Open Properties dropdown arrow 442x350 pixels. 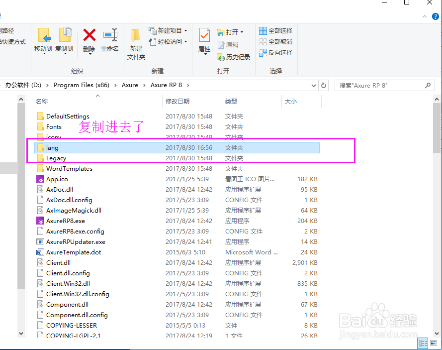point(205,54)
